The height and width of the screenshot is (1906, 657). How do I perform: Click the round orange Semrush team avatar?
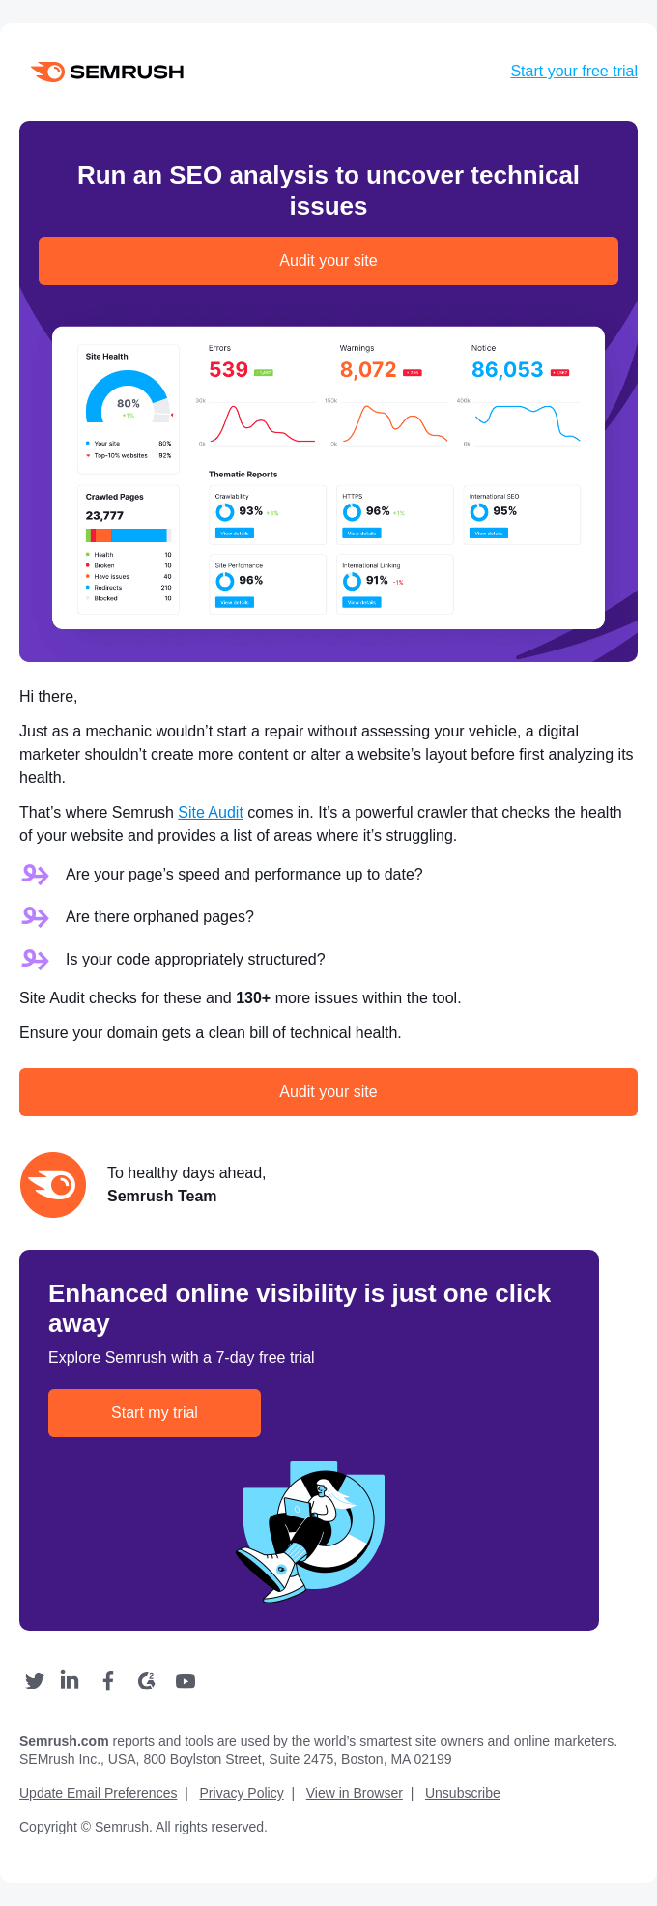(x=53, y=1184)
